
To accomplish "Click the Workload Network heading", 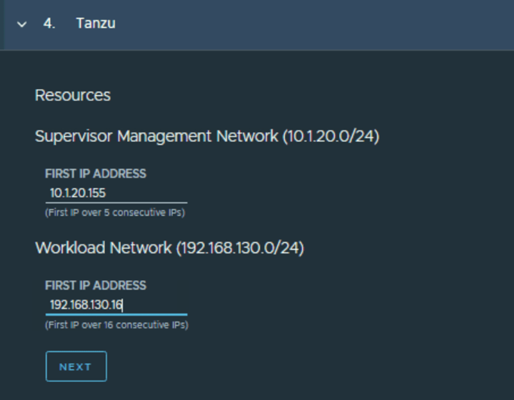I will pyautogui.click(x=103, y=248).
